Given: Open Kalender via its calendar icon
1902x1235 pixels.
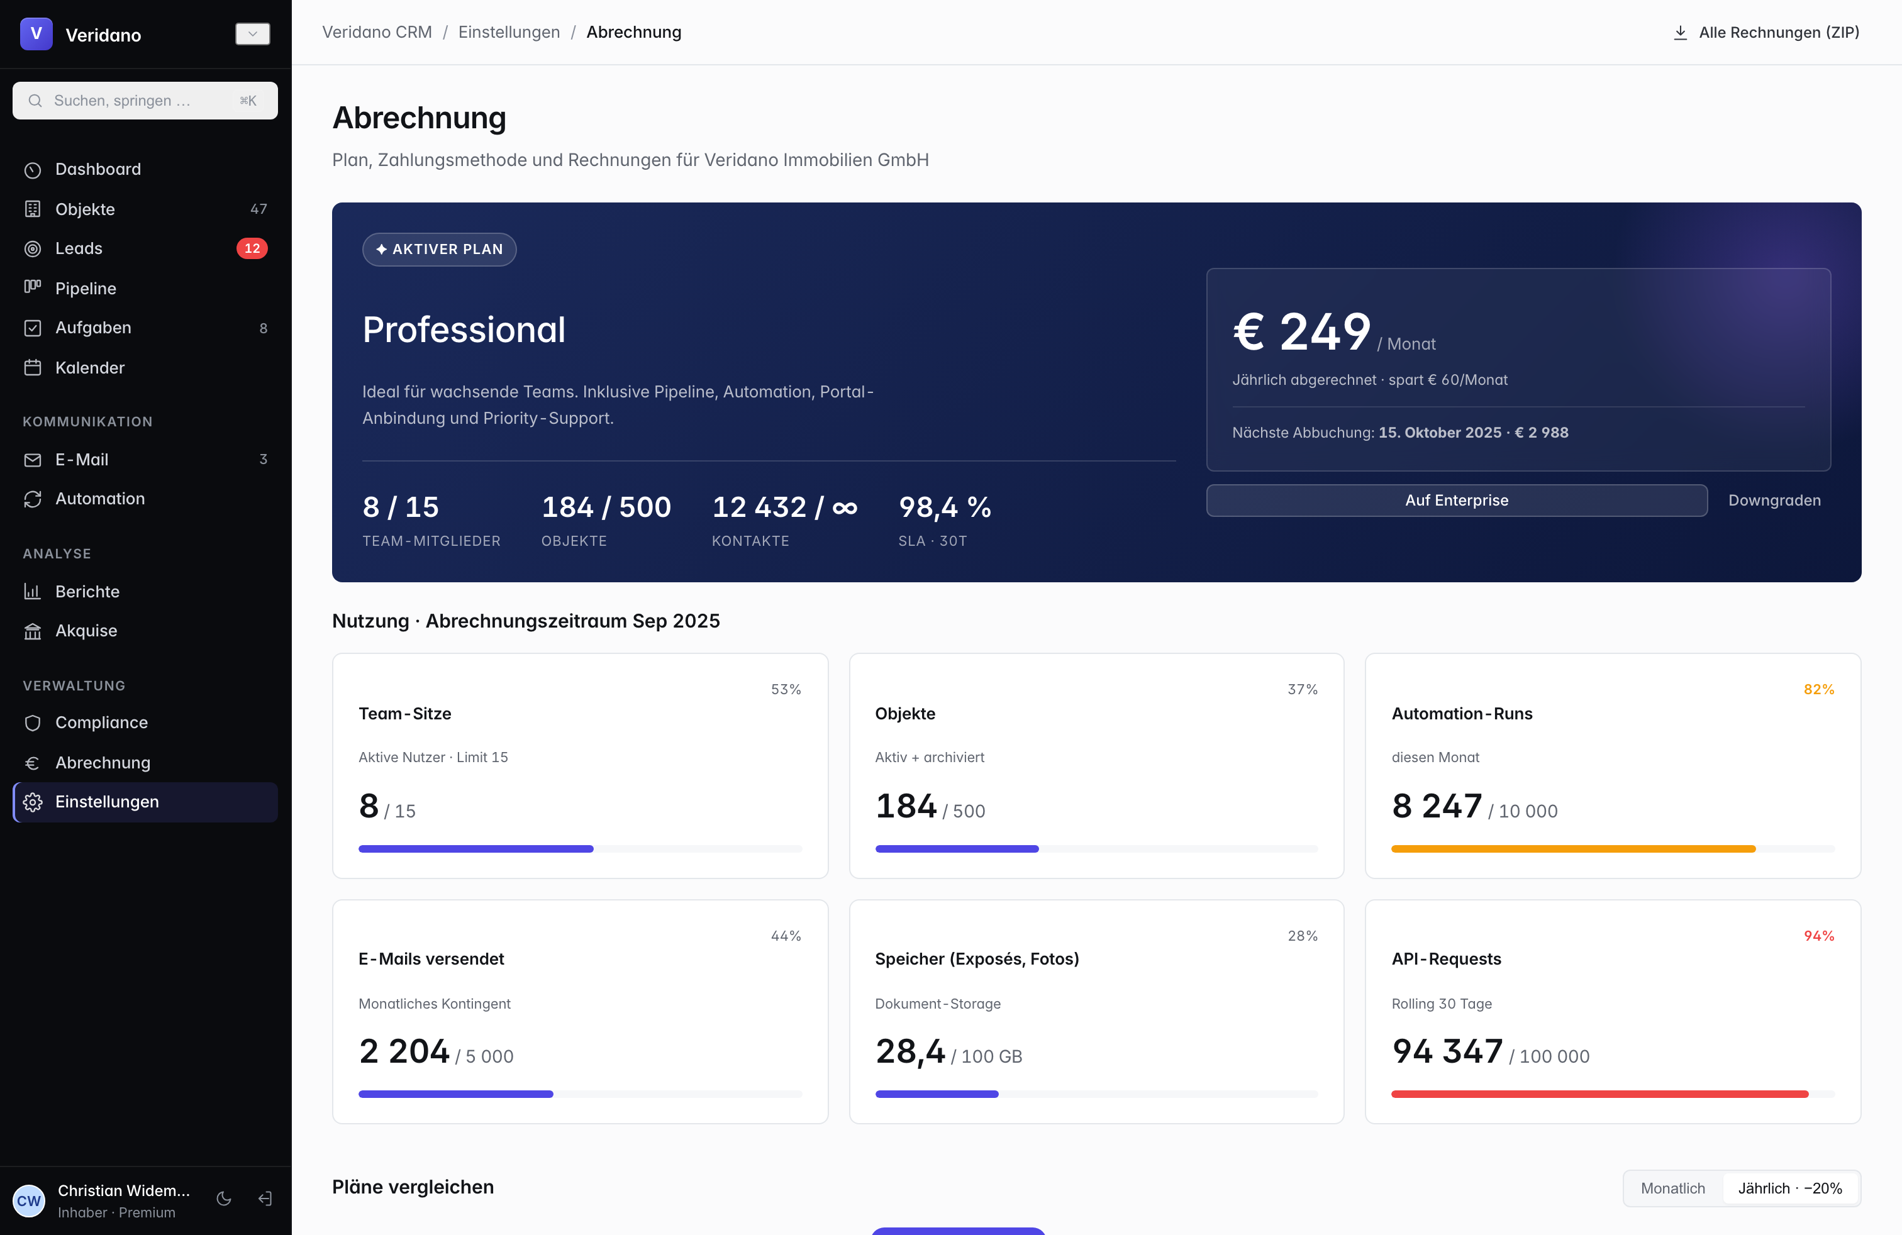Looking at the screenshot, I should tap(33, 367).
